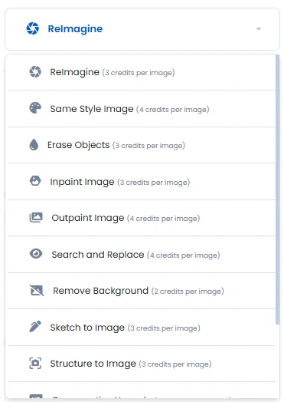Choose Same Style Image option

coord(142,109)
